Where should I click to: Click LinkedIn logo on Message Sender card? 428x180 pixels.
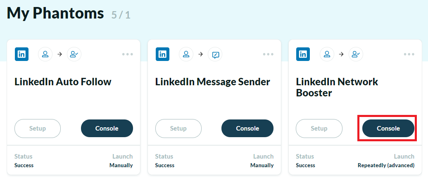click(x=162, y=54)
